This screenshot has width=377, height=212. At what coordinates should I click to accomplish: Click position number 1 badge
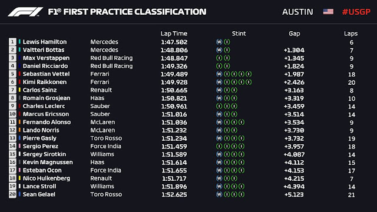[x=12, y=42]
